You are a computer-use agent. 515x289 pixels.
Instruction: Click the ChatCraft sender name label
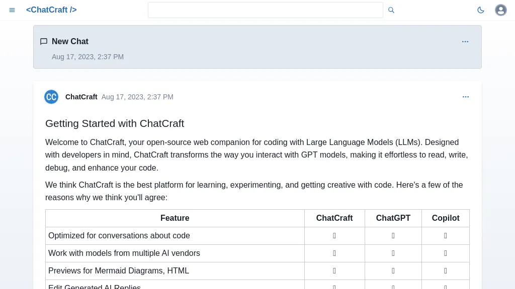click(81, 97)
